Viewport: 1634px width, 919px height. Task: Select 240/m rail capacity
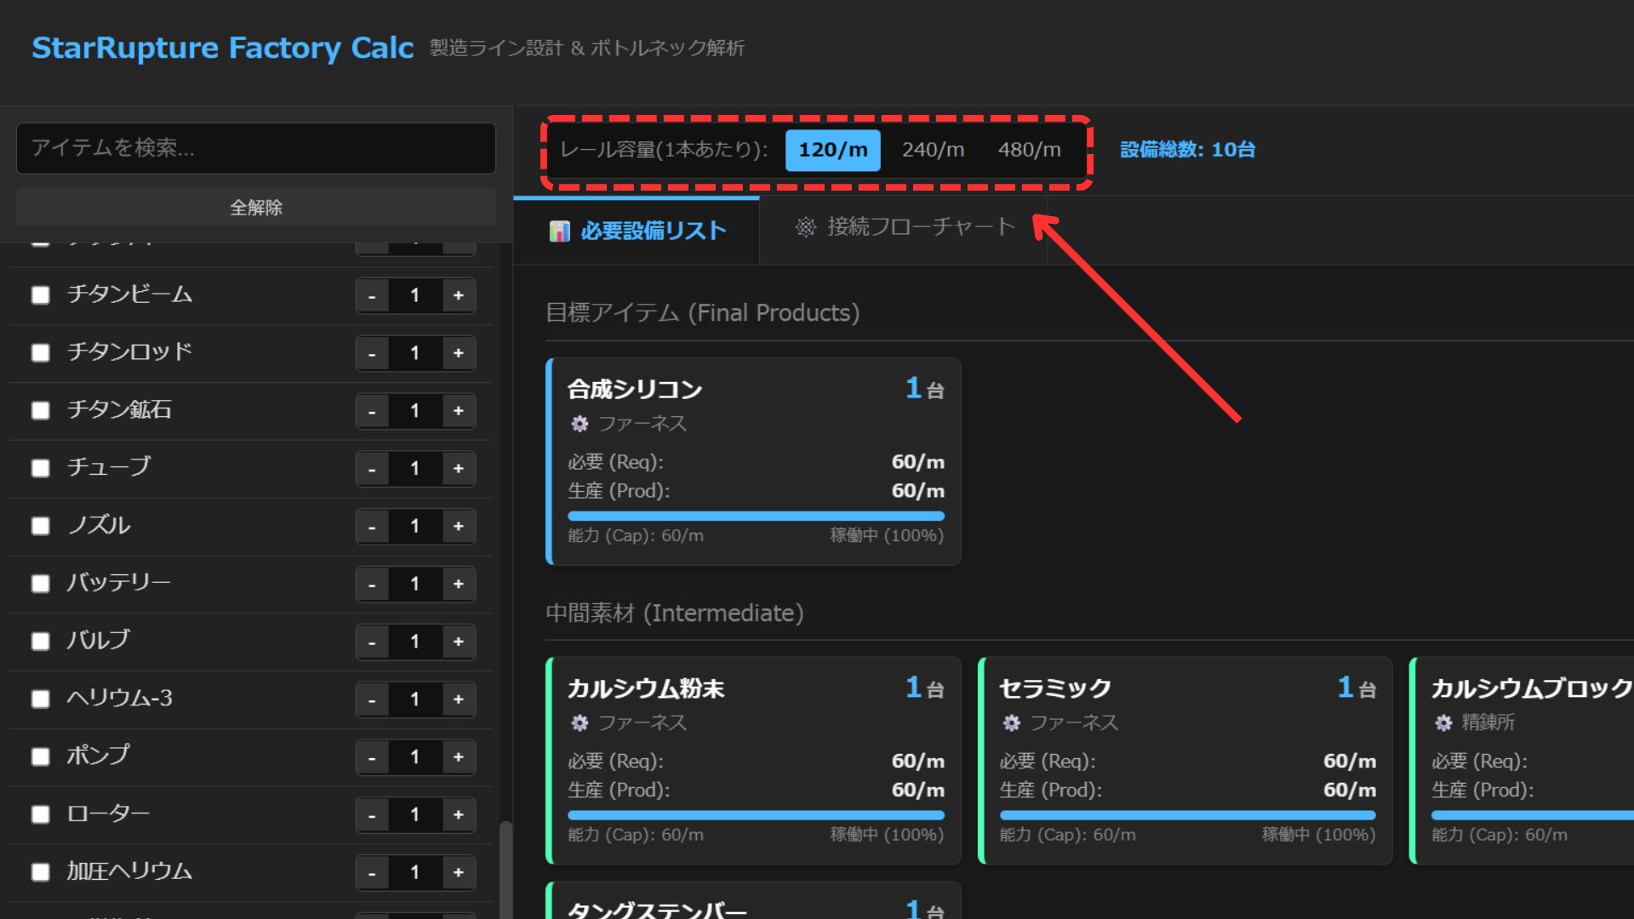pyautogui.click(x=933, y=150)
